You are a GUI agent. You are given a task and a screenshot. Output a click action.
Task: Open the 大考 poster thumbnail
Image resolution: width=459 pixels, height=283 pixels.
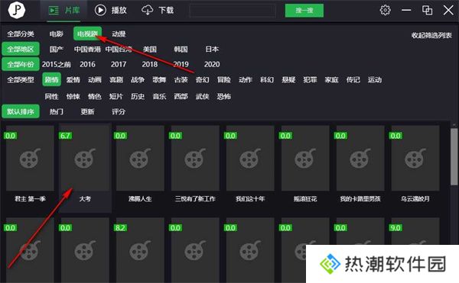[x=85, y=158]
